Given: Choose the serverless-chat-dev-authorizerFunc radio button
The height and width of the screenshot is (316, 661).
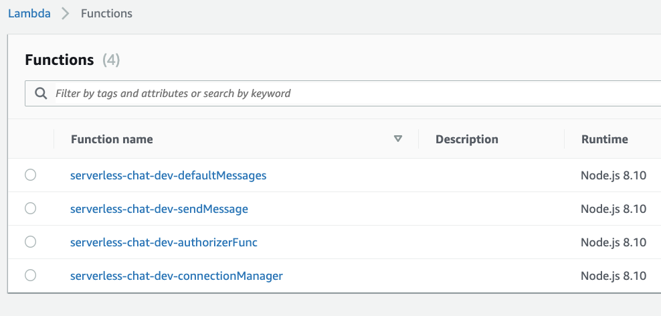Looking at the screenshot, I should point(30,242).
